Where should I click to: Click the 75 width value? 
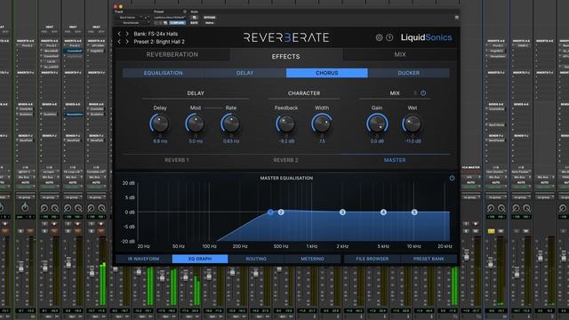click(322, 141)
